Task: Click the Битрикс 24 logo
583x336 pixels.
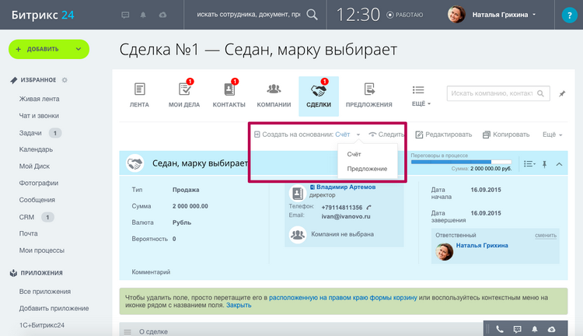Action: 43,15
